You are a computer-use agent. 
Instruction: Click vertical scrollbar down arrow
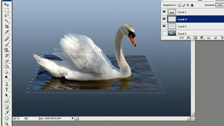pyautogui.click(x=193, y=114)
